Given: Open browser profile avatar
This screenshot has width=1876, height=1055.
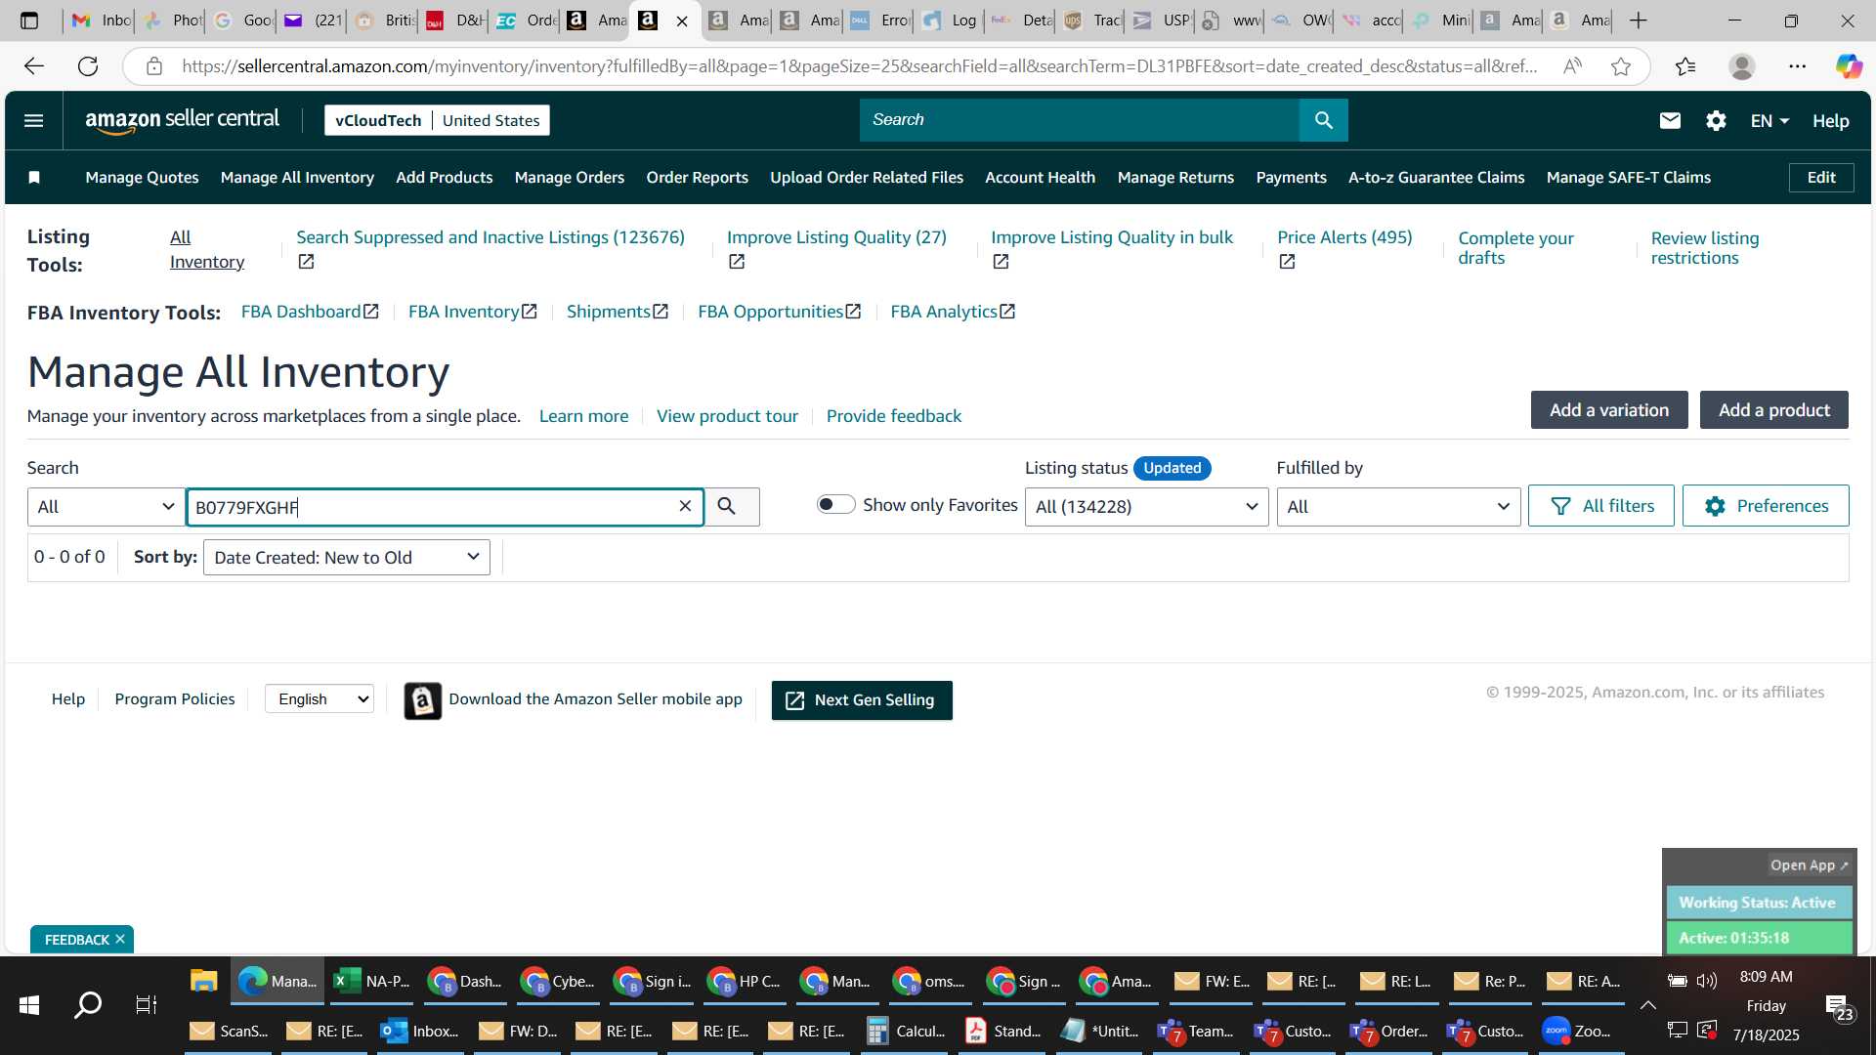Looking at the screenshot, I should pyautogui.click(x=1742, y=66).
